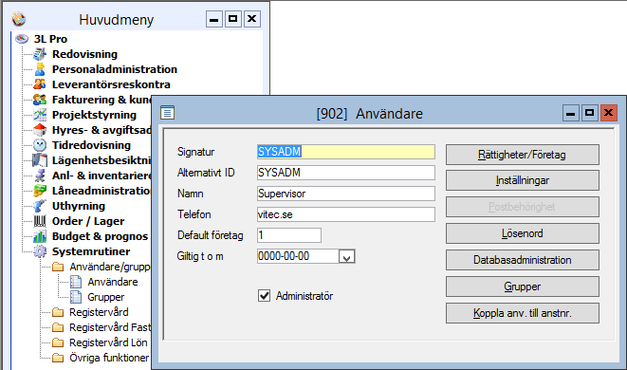627x370 pixels.
Task: Click the Default företag field
Action: pos(289,235)
